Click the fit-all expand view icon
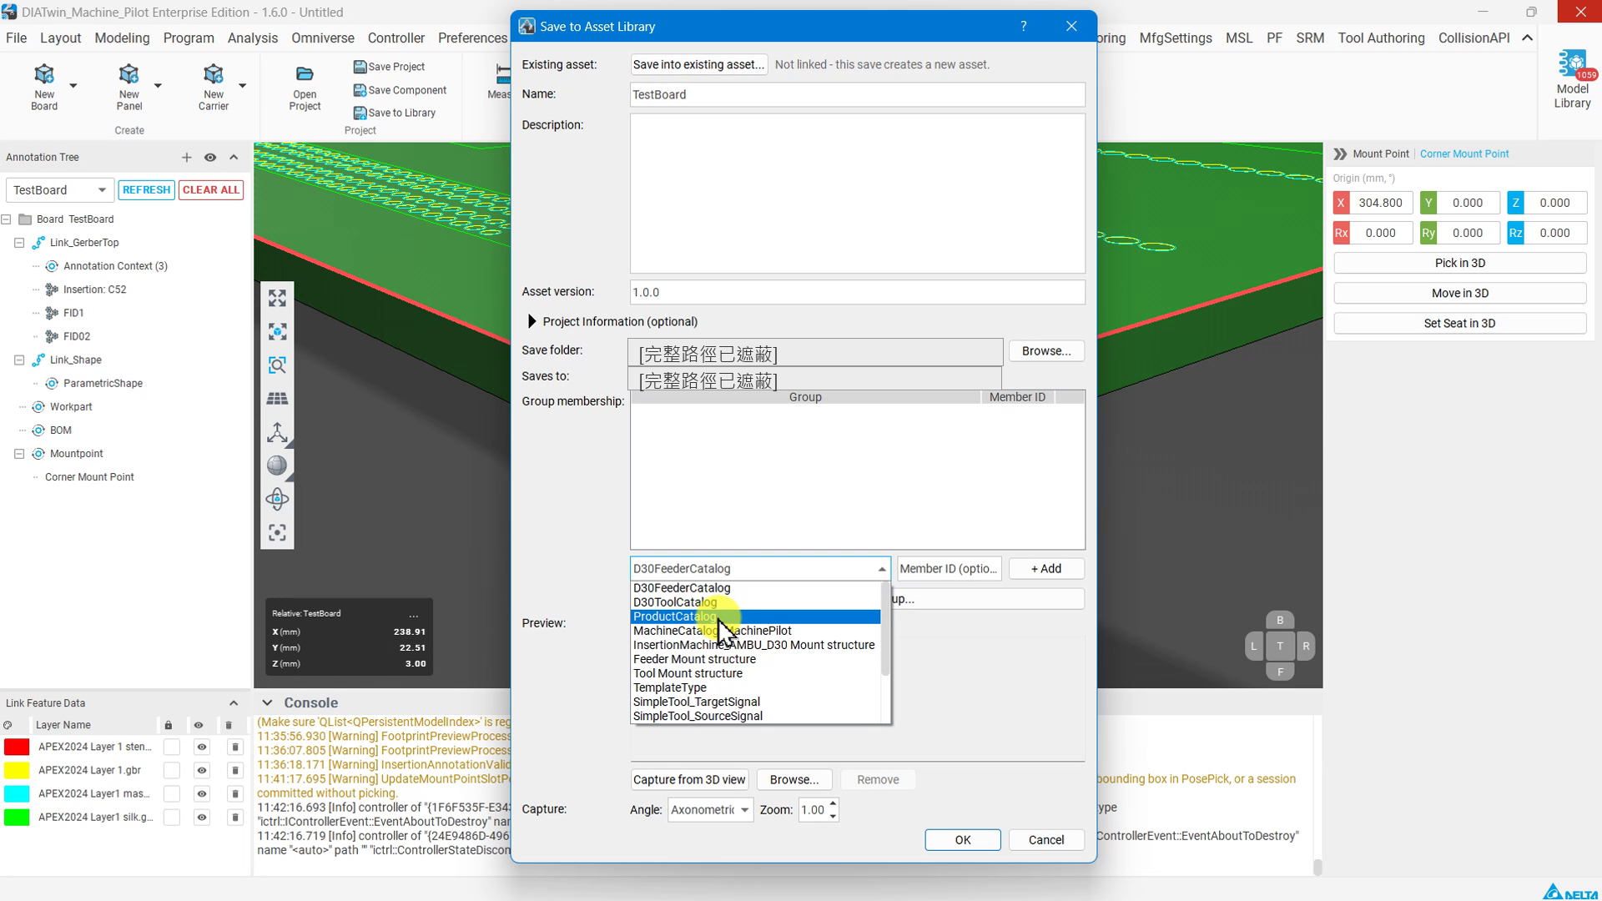The width and height of the screenshot is (1602, 901). pyautogui.click(x=277, y=298)
